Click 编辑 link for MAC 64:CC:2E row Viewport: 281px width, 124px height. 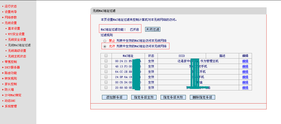(x=245, y=72)
